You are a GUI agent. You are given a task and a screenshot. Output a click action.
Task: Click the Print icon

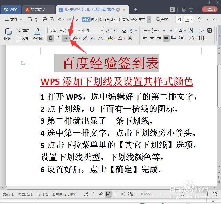[44, 19]
